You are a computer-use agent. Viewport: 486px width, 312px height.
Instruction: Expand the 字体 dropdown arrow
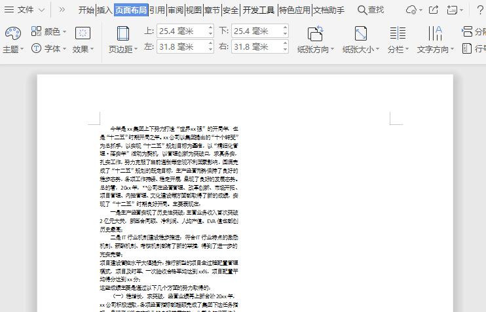64,49
